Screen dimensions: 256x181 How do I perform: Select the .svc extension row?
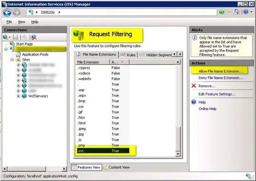point(103,151)
